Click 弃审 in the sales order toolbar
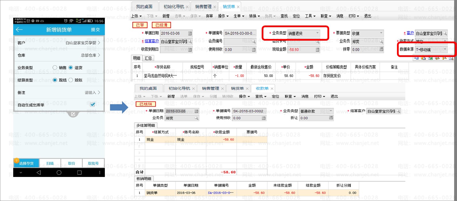This screenshot has height=201, width=457. 209,16
